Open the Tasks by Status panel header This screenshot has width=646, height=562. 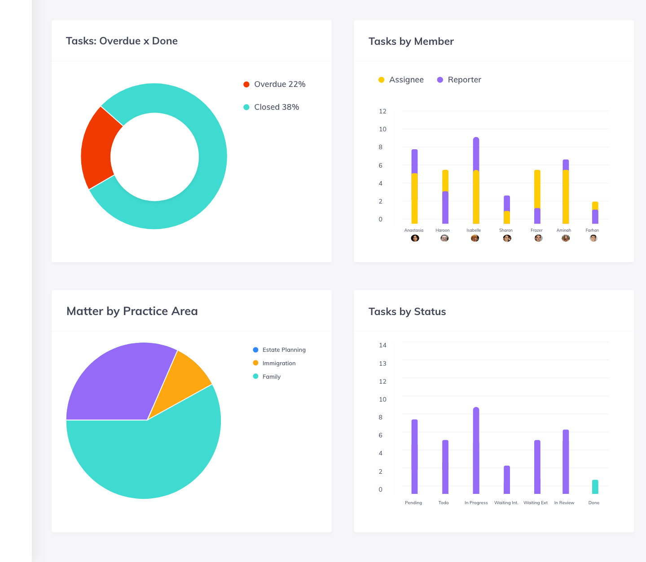(407, 311)
